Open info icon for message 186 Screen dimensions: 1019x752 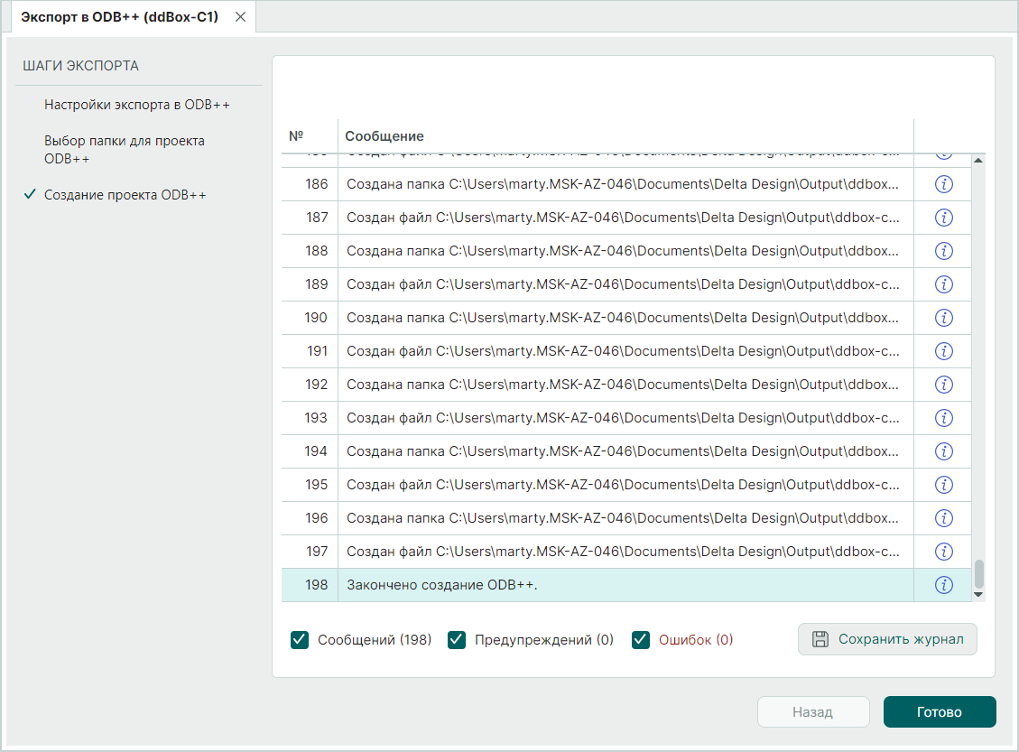943,184
